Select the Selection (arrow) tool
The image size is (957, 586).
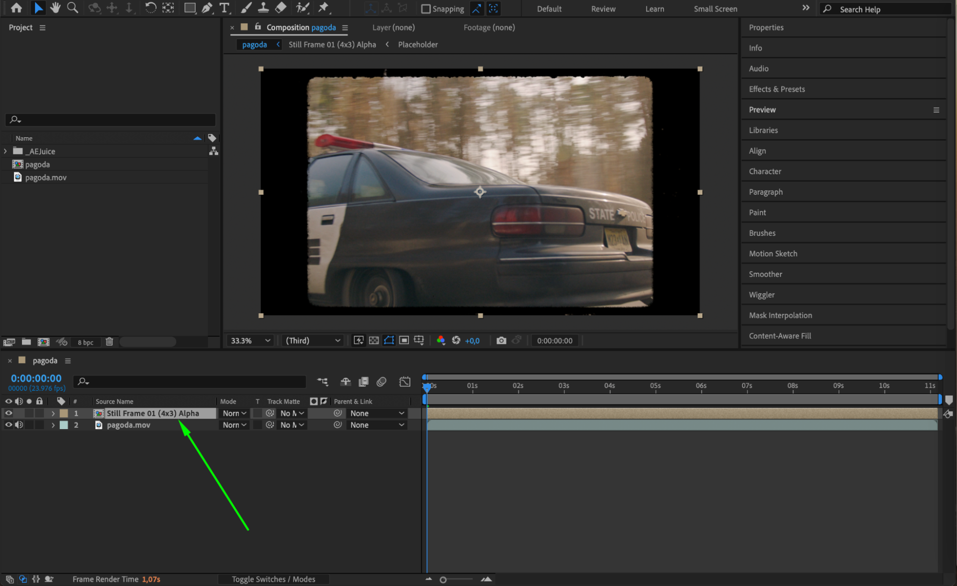point(38,8)
